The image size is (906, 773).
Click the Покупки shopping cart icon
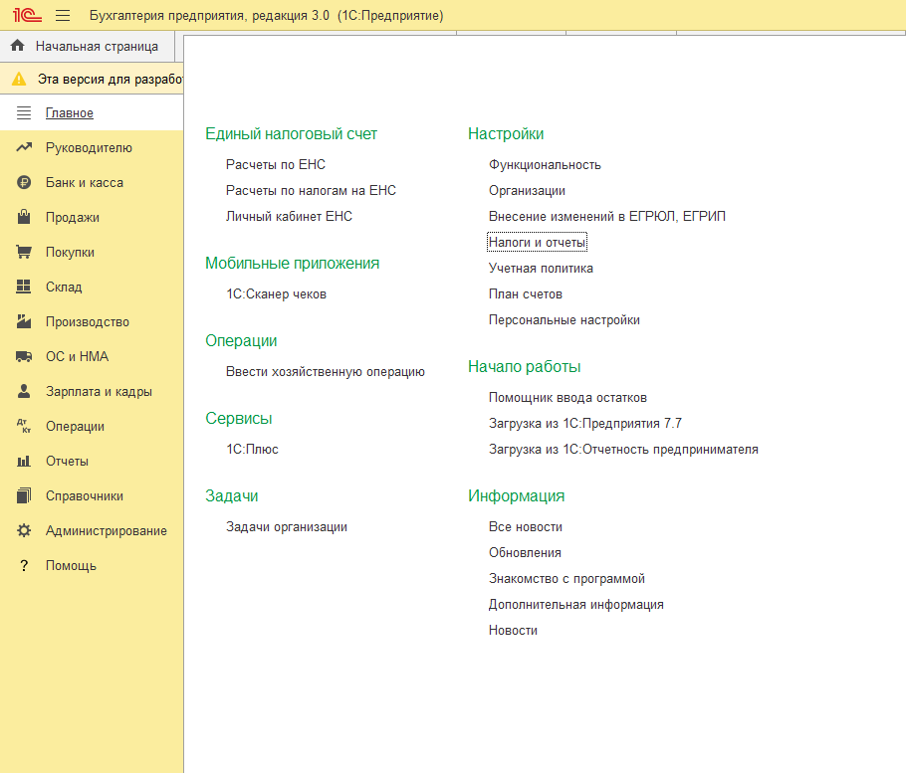24,253
